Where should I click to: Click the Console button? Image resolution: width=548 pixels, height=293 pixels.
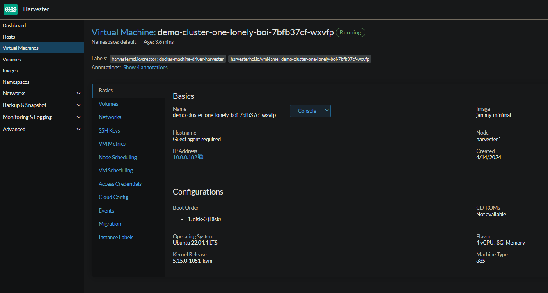pyautogui.click(x=307, y=111)
